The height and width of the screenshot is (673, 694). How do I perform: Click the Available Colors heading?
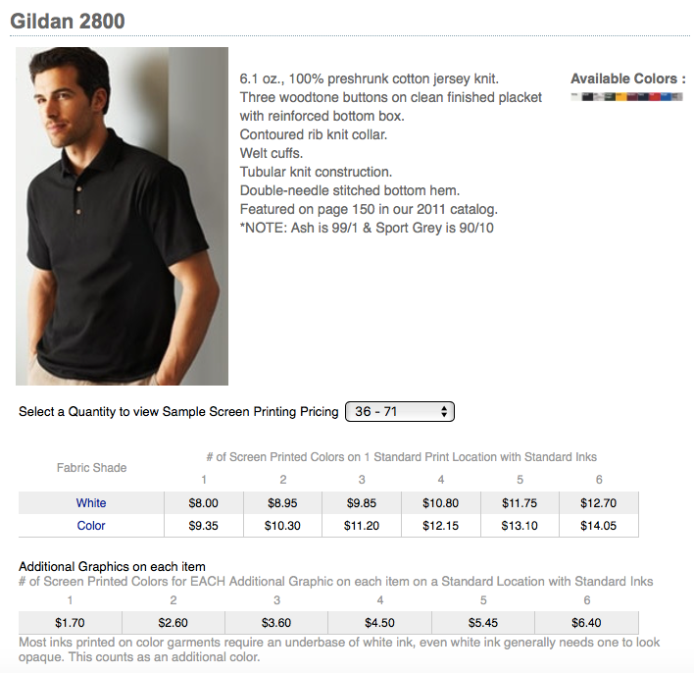628,78
